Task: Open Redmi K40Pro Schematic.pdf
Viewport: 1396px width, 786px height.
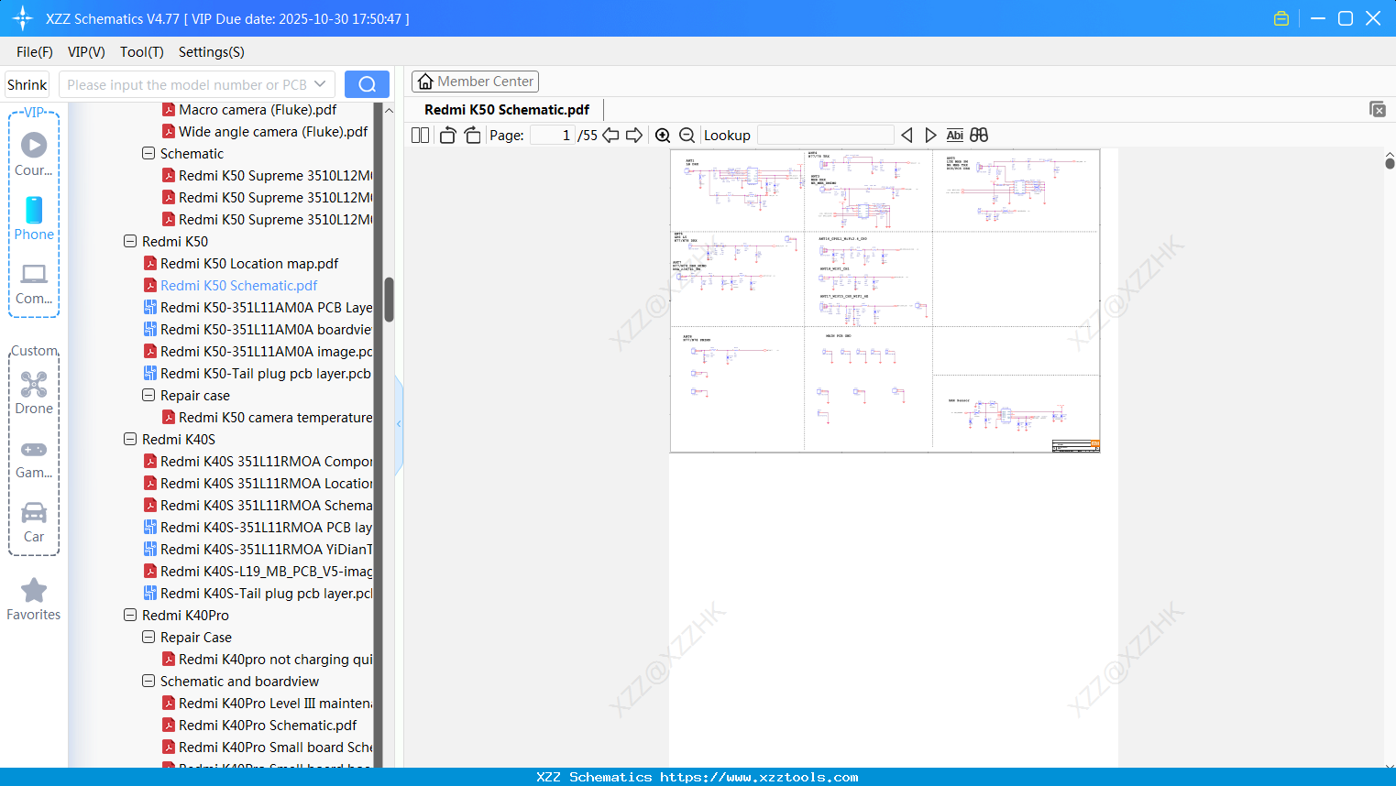Action: pyautogui.click(x=259, y=726)
